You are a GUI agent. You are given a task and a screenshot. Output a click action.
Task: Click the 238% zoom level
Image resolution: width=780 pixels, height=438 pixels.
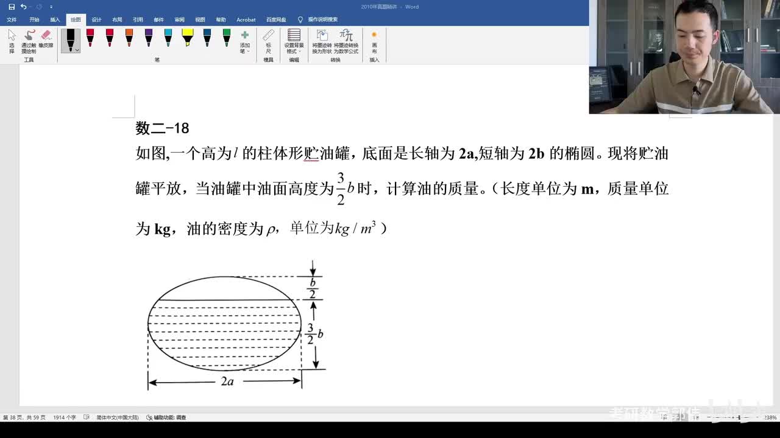[771, 417]
